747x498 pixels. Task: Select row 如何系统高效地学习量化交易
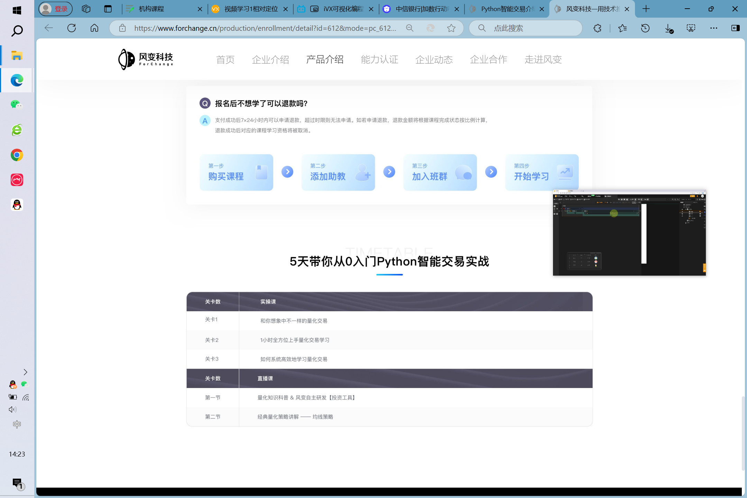pyautogui.click(x=389, y=359)
